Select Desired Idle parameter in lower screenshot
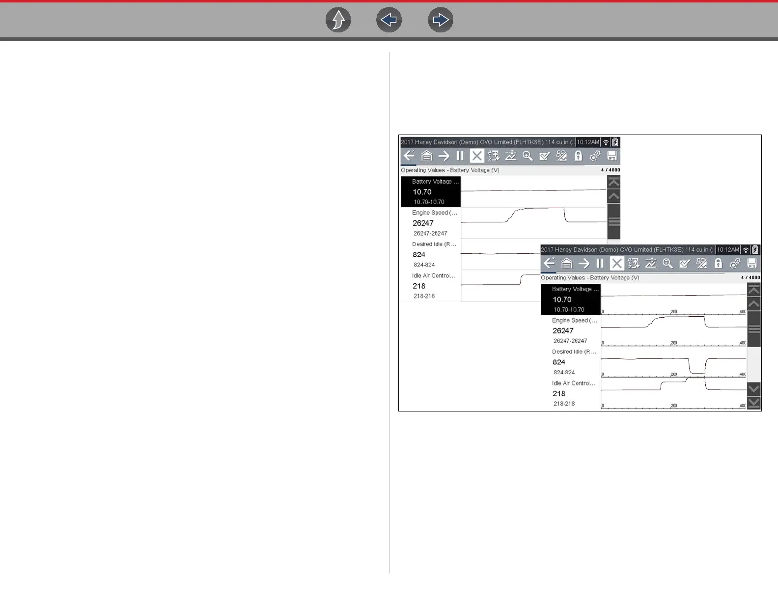778x601 pixels. [571, 362]
